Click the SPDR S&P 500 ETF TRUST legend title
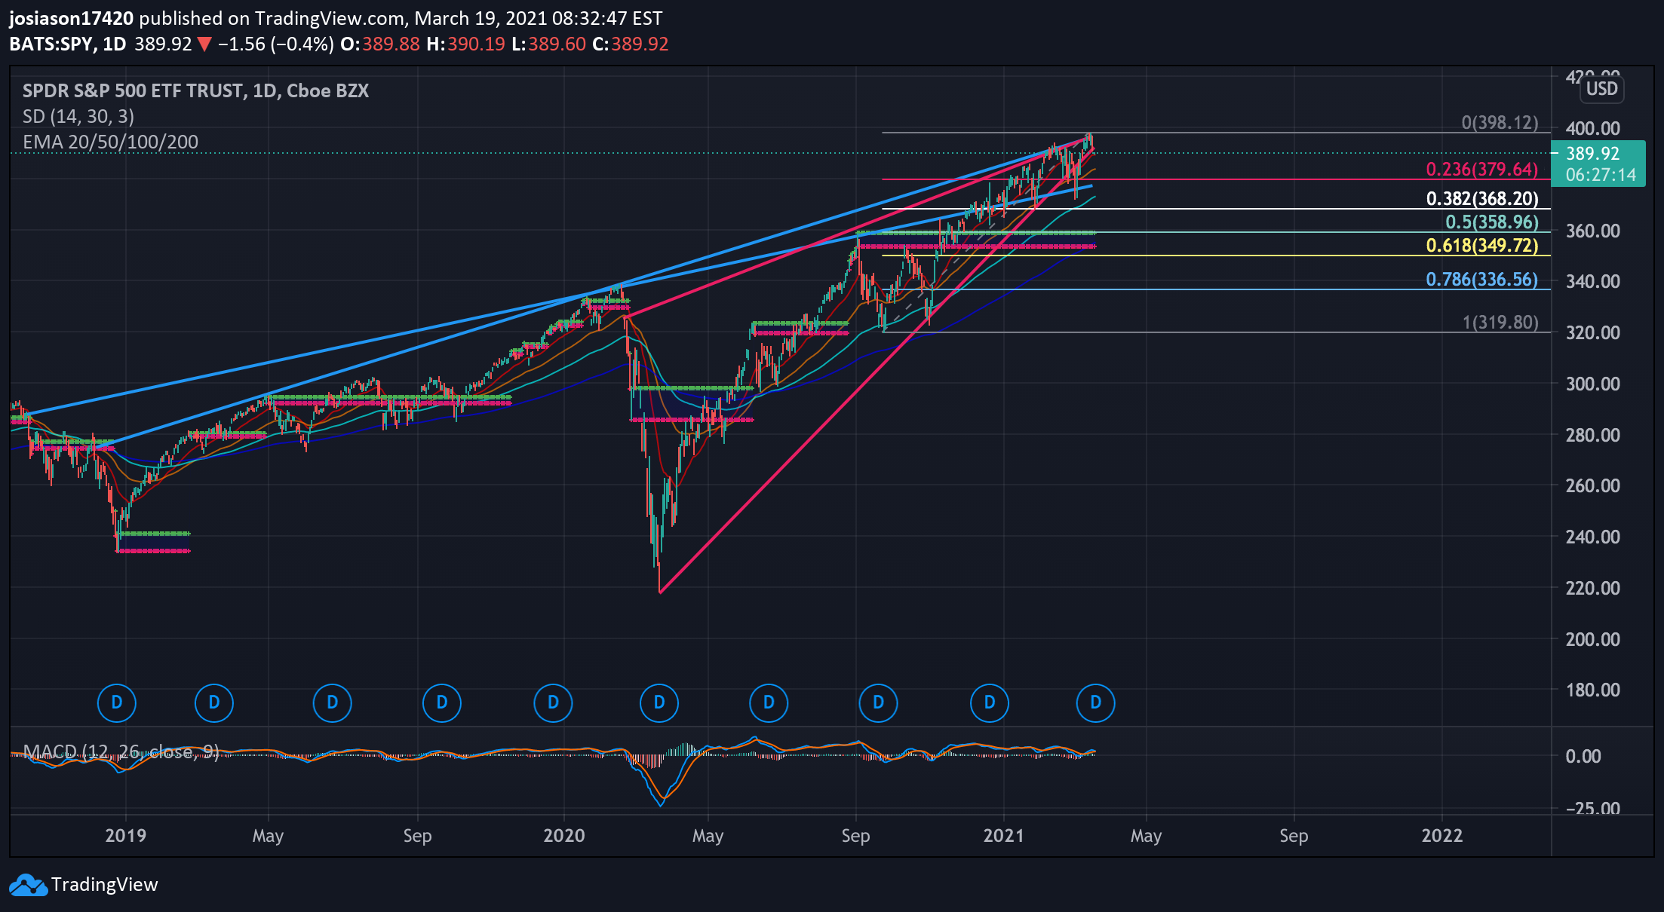The height and width of the screenshot is (912, 1664). pyautogui.click(x=195, y=91)
